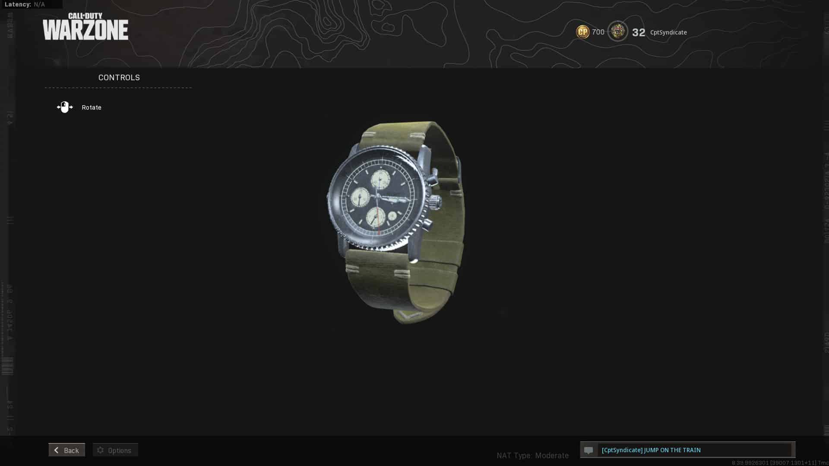The height and width of the screenshot is (466, 829).
Task: Click the Latency: N/A indicator
Action: pos(25,4)
